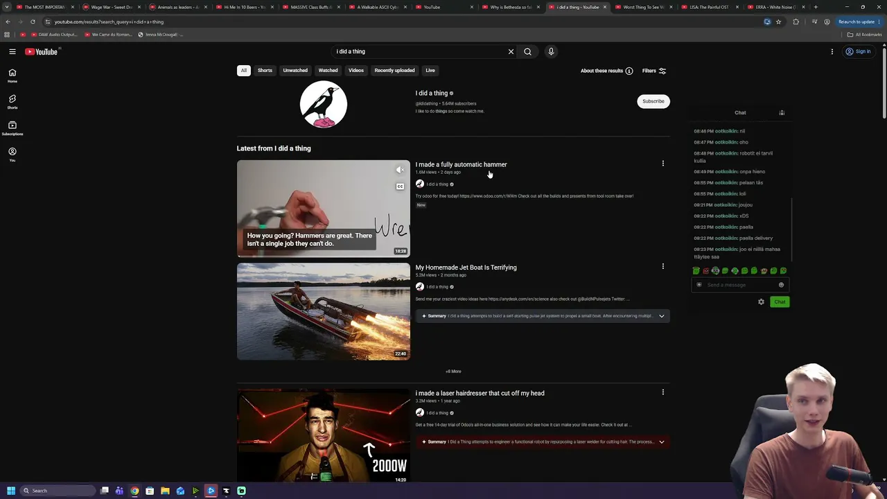887x499 pixels.
Task: Open Subscriptions in the YouTube sidebar
Action: point(12,128)
